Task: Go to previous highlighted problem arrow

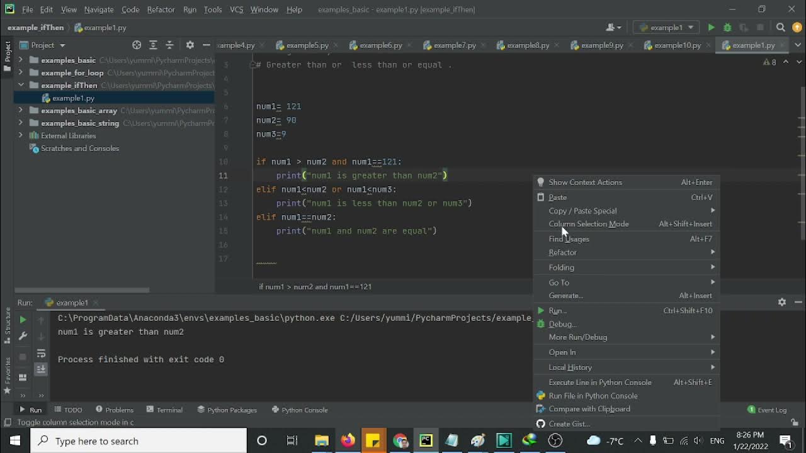Action: coord(785,62)
